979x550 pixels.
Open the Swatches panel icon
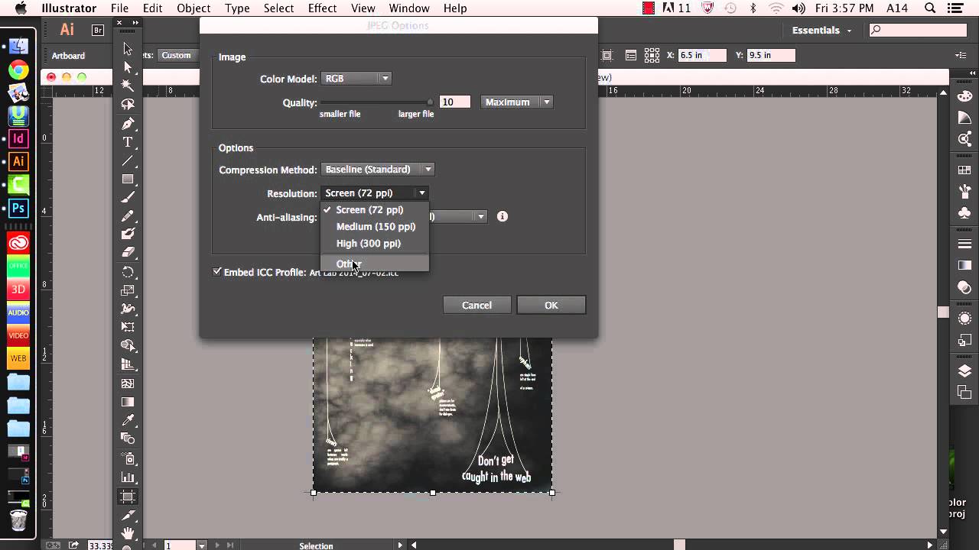[x=964, y=170]
